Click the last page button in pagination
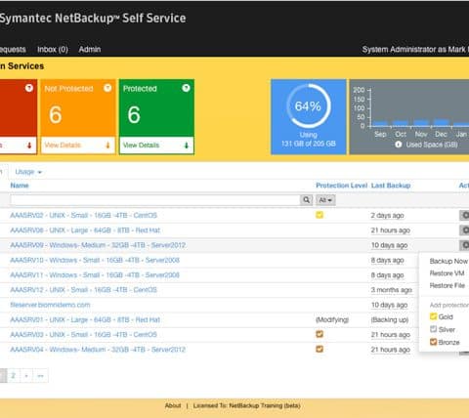 point(40,376)
